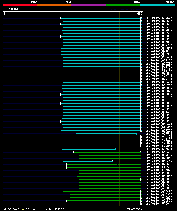
Task: Click the cyan ~100% identity legend segment
Action: pos(157,5)
